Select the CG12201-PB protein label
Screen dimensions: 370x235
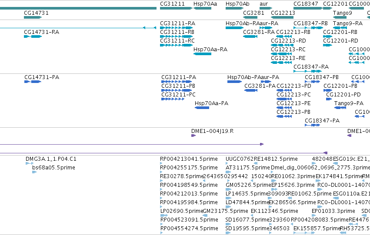pos(340,86)
